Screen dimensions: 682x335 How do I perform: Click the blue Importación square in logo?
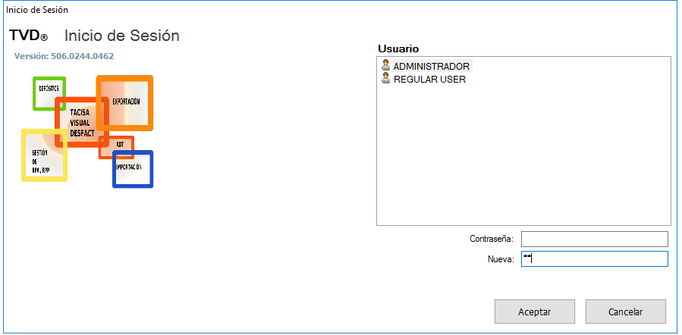tap(133, 169)
